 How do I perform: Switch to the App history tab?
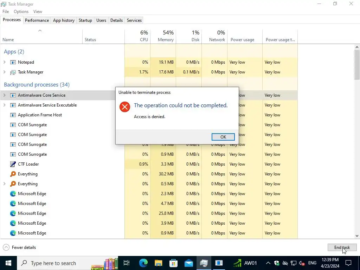pyautogui.click(x=64, y=20)
